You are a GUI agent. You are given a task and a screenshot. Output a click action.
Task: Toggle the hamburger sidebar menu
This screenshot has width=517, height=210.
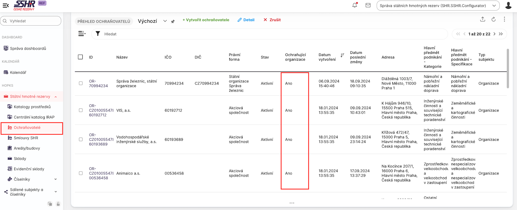click(x=5, y=5)
